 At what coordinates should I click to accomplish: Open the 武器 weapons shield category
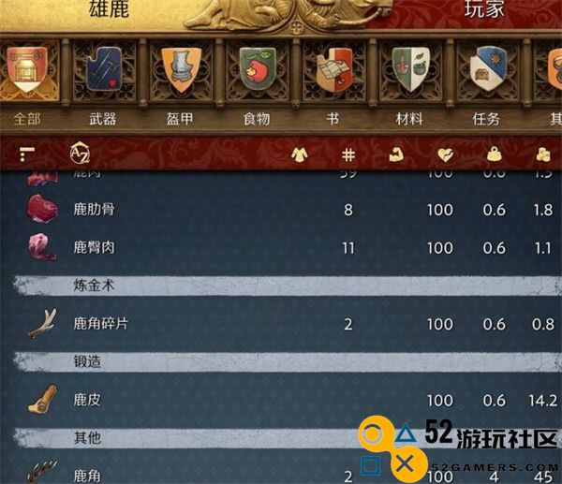click(104, 68)
